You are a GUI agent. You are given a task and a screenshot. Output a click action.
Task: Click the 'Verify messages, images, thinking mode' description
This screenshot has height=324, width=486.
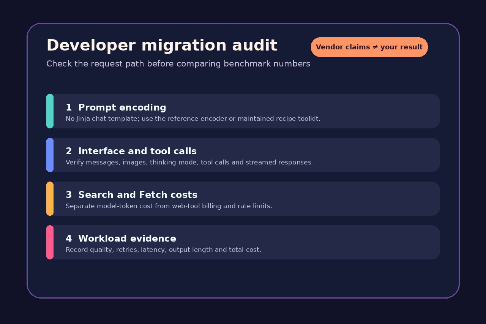click(x=189, y=163)
